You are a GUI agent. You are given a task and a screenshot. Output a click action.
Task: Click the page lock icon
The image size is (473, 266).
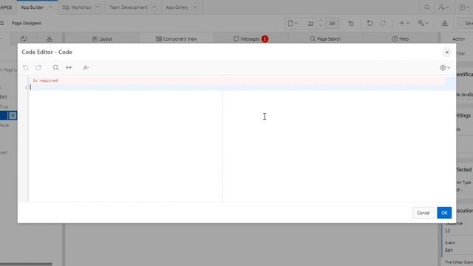[x=351, y=23]
